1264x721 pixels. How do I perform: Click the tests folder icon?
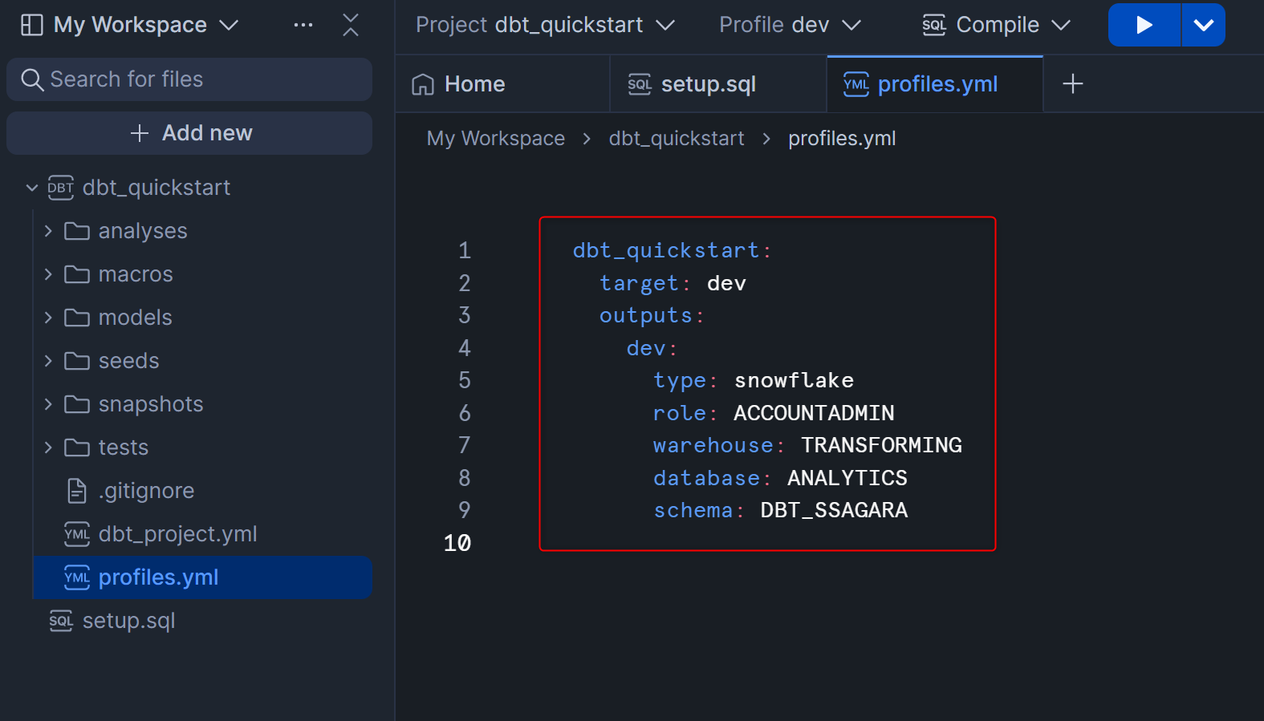(77, 448)
